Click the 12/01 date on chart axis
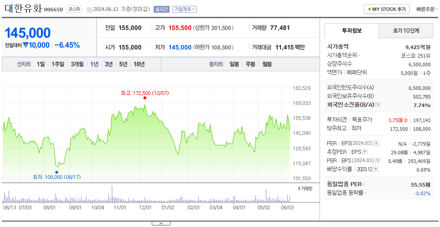 [145, 207]
